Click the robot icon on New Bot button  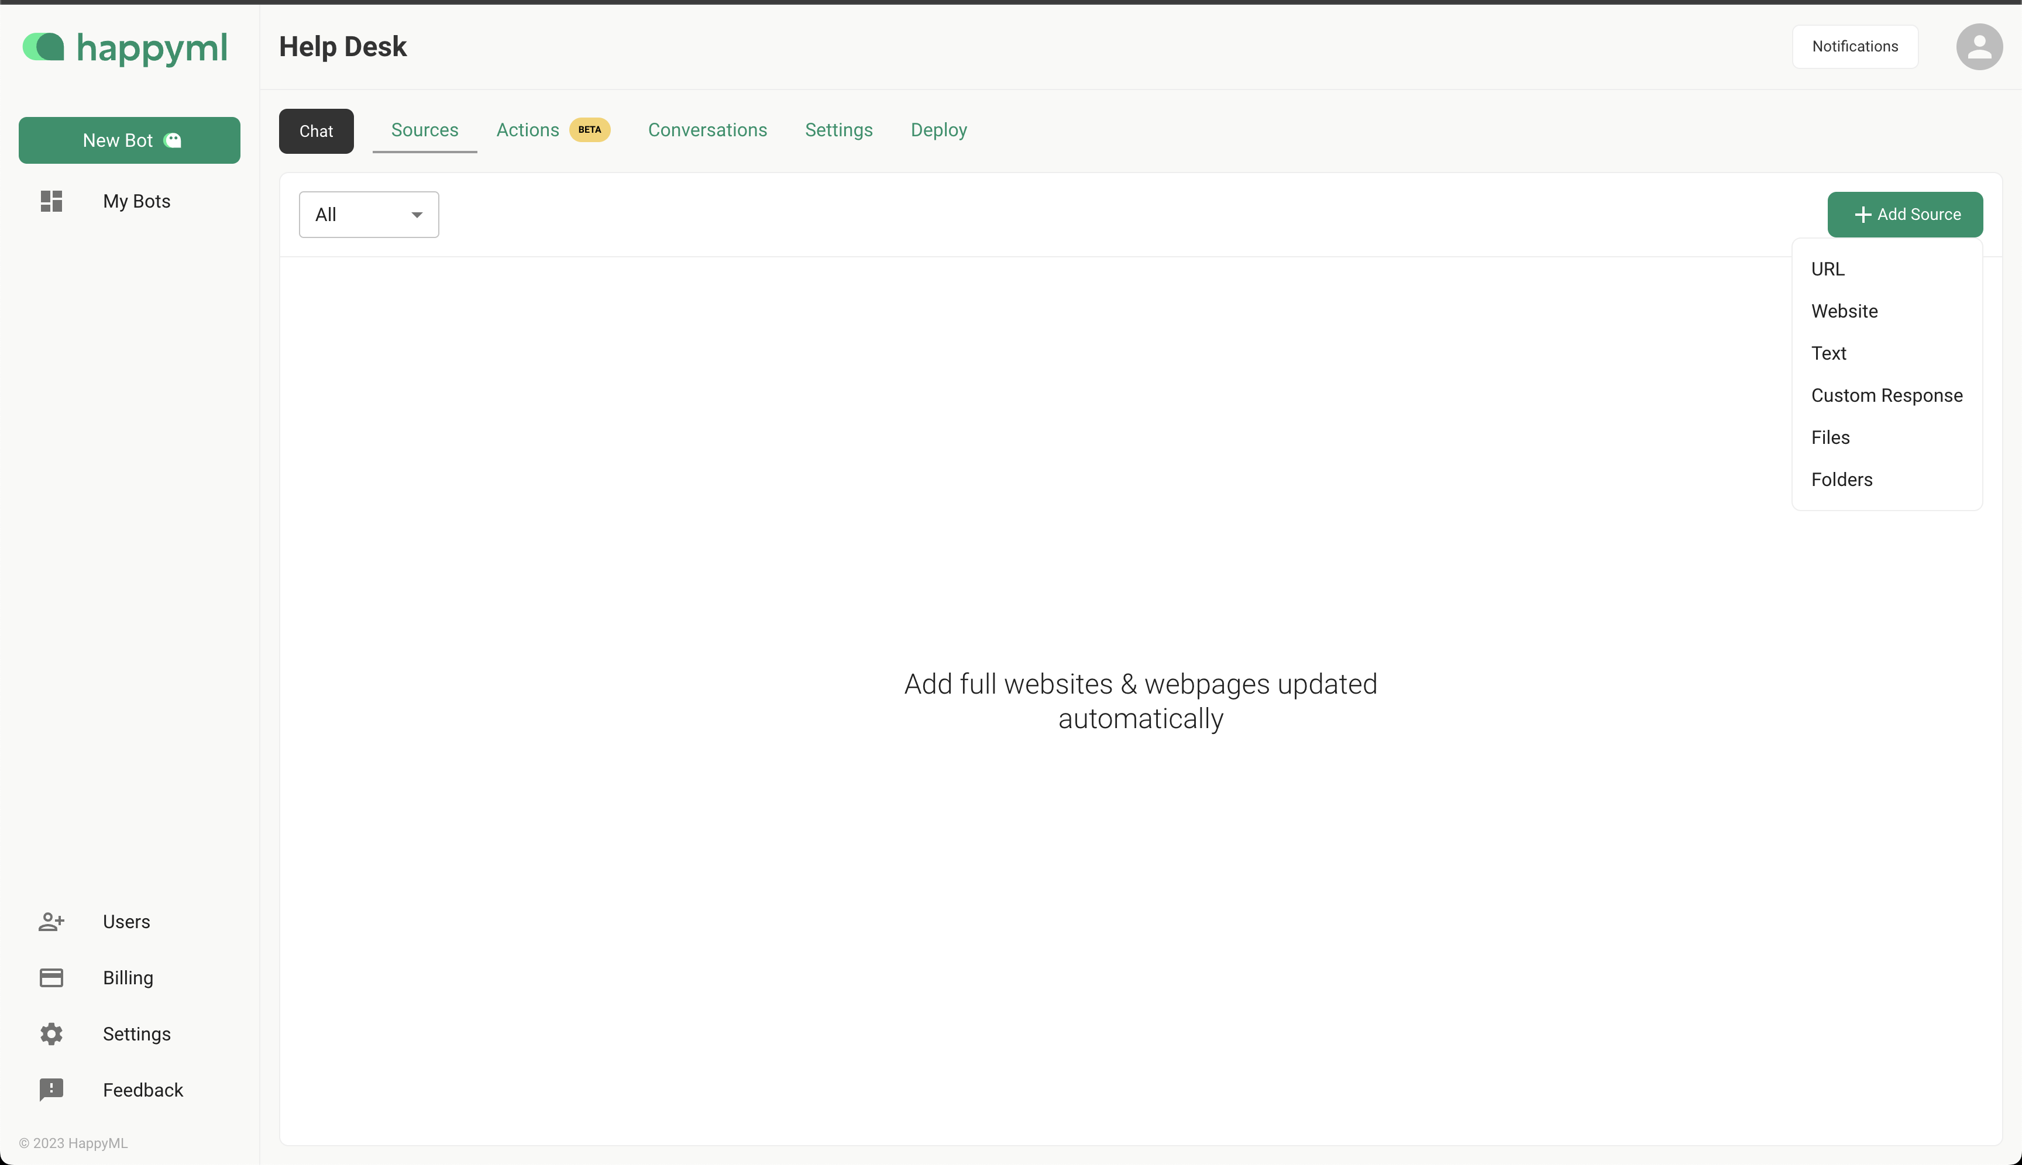pyautogui.click(x=172, y=140)
